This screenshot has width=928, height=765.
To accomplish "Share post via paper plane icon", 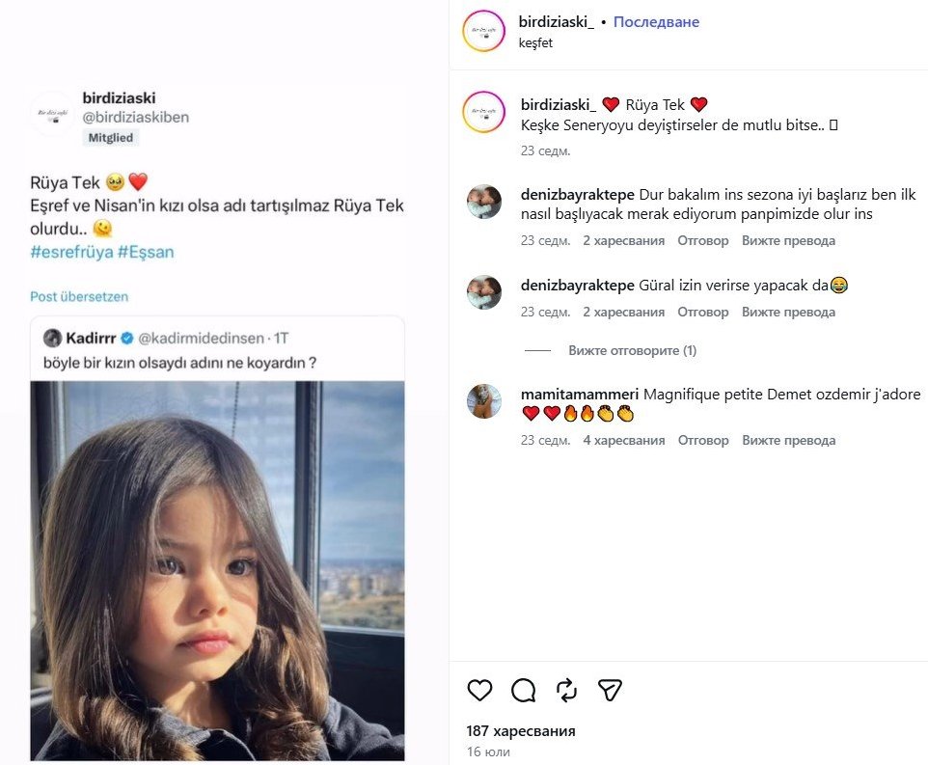I will (609, 690).
